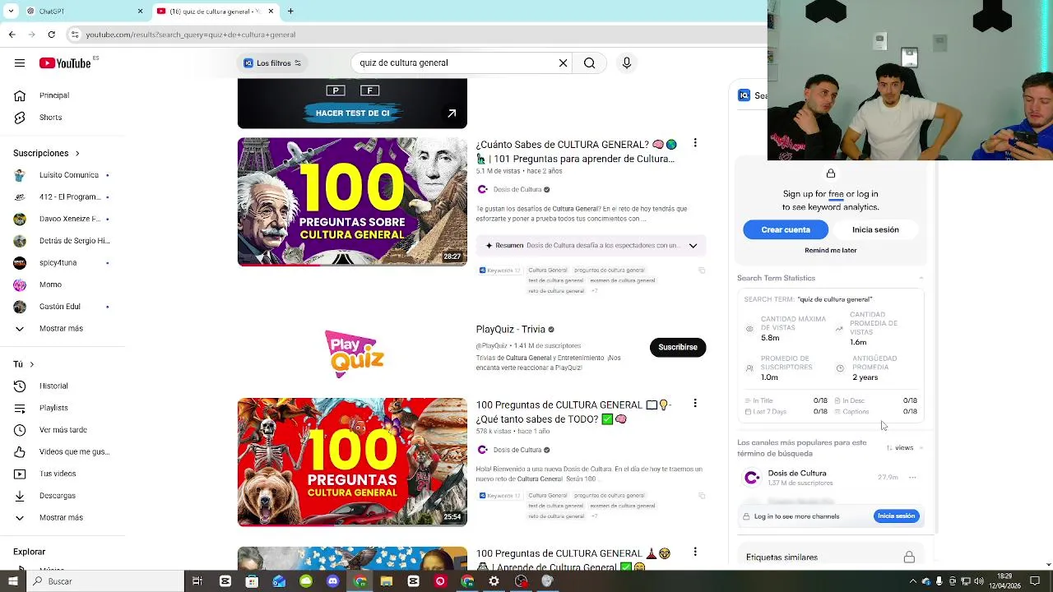Click the Dosis de Cultura avatar in channels list
Image resolution: width=1053 pixels, height=592 pixels.
752,478
